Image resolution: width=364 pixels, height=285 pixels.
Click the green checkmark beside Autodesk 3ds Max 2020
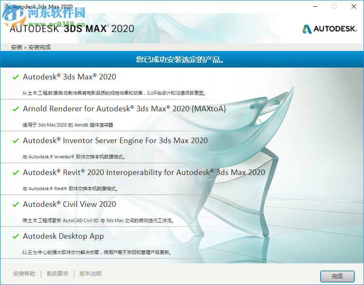point(16,77)
